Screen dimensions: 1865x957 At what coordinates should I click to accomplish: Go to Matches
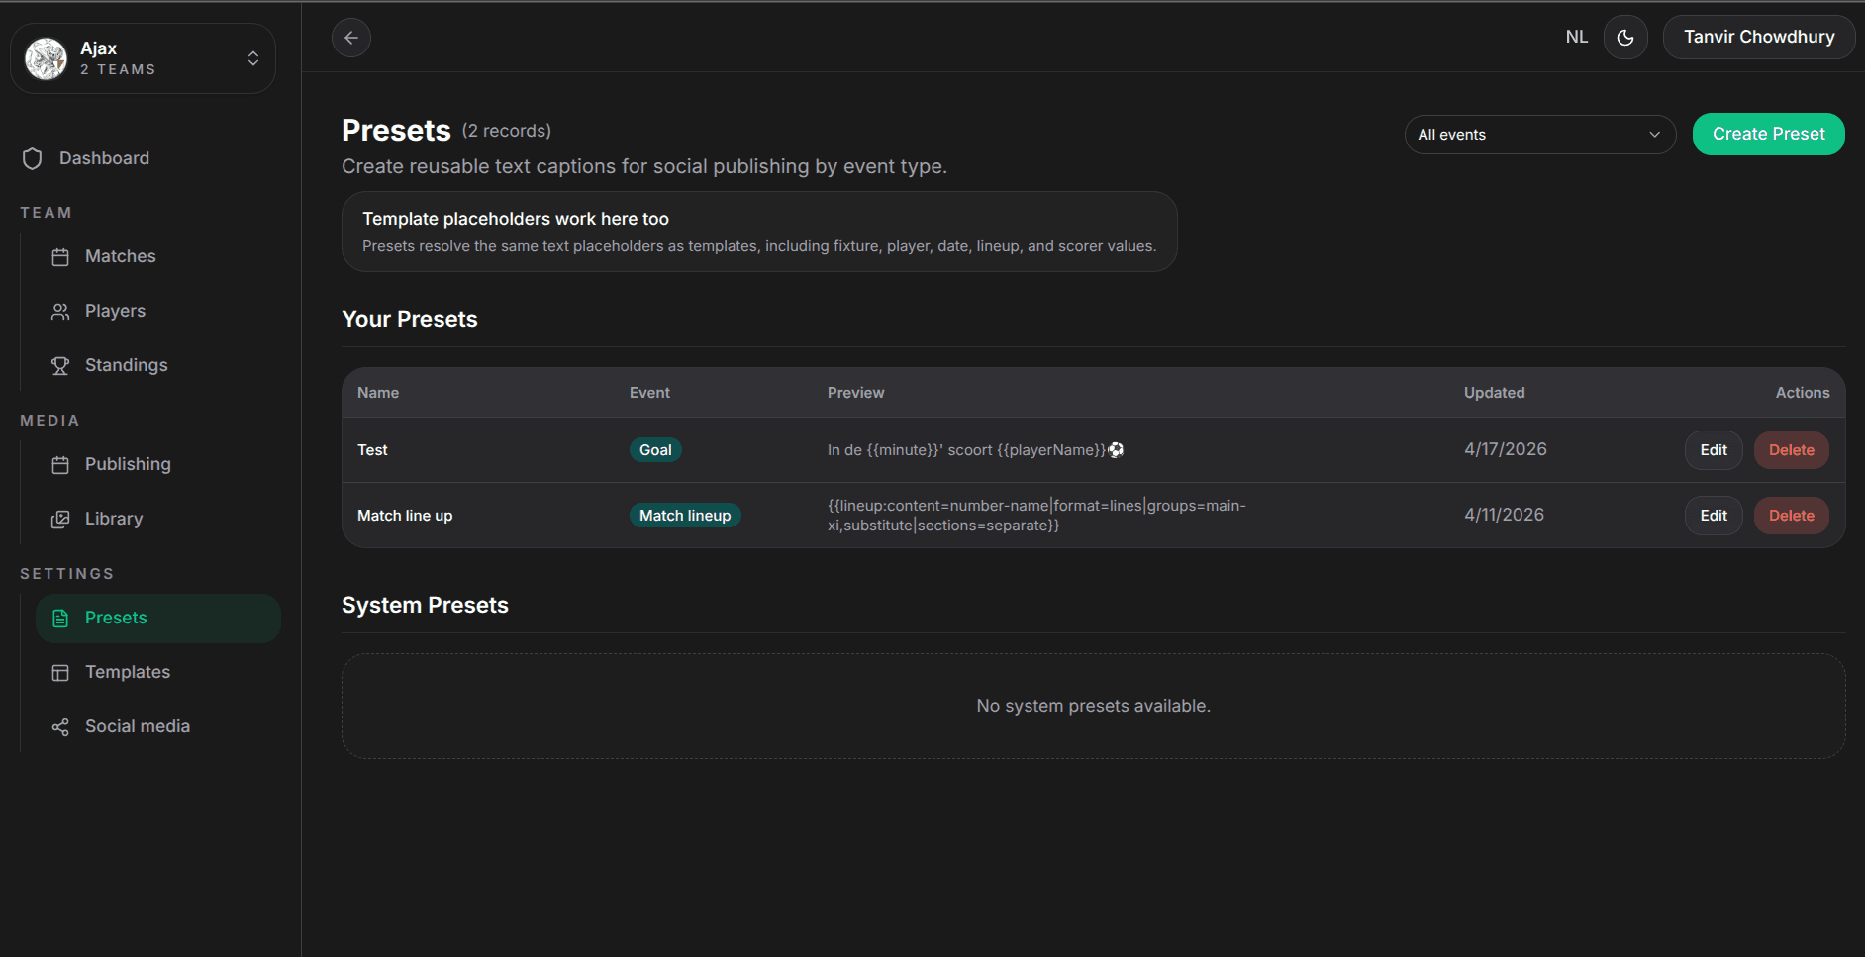121,256
